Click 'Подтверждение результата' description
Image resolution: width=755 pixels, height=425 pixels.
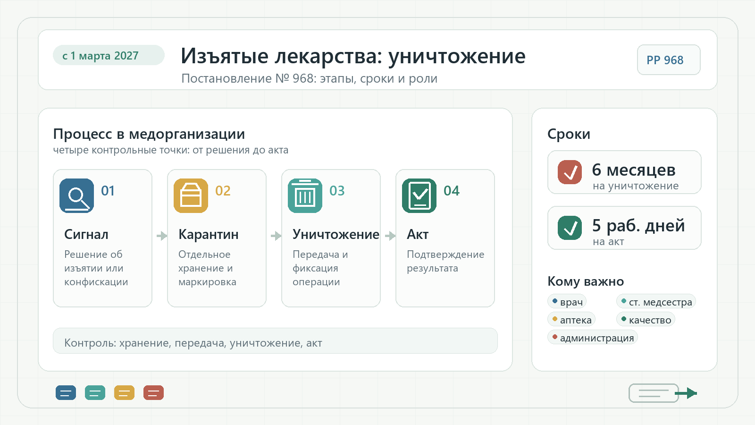[x=445, y=261]
